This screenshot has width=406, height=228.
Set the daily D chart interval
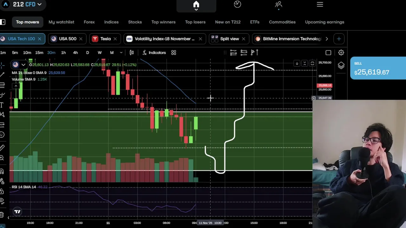pos(88,53)
